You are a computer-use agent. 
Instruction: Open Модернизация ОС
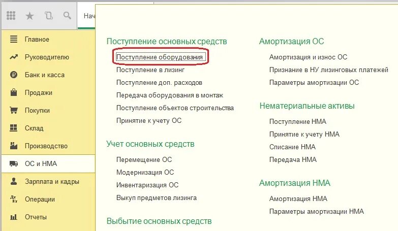coord(145,173)
